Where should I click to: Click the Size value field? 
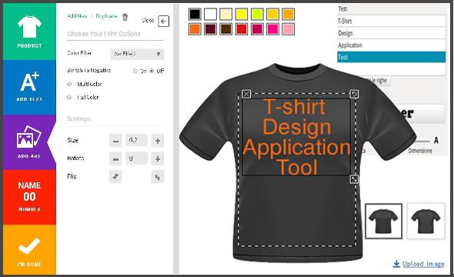(x=137, y=140)
